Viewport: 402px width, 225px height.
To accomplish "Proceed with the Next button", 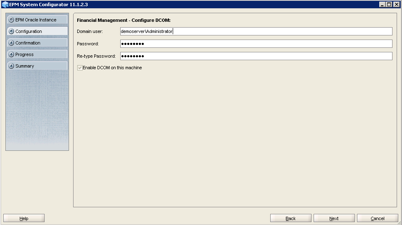I will [x=334, y=218].
